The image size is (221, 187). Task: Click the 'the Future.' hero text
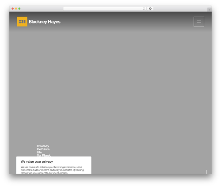coord(43,149)
